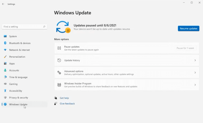Click the Resume updates button
Viewport: 203px width, 123px height.
point(188,29)
